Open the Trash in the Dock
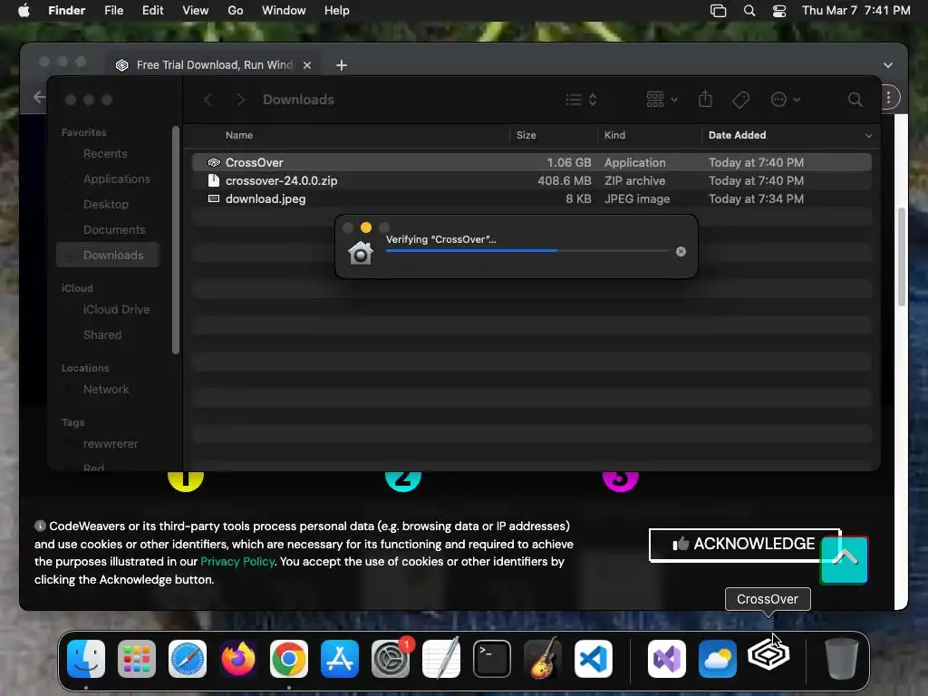 click(x=842, y=659)
